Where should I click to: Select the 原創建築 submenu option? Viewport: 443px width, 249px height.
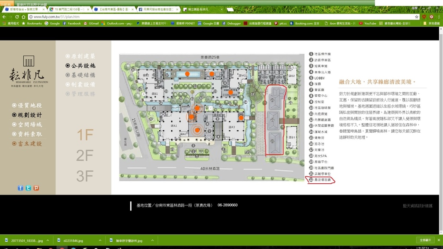[80, 56]
